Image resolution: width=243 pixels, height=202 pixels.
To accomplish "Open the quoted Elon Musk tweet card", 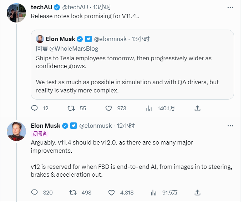I will (x=132, y=65).
